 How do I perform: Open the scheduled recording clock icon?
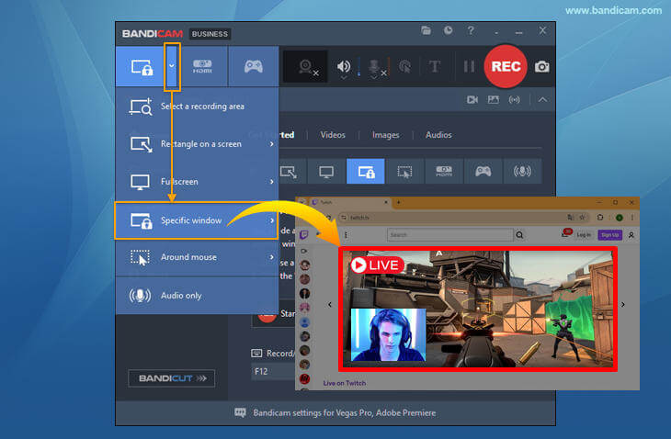click(448, 30)
